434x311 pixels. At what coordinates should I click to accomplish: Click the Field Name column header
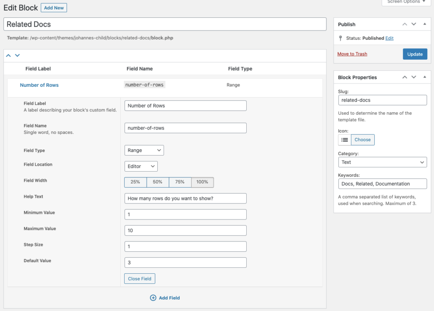point(140,69)
